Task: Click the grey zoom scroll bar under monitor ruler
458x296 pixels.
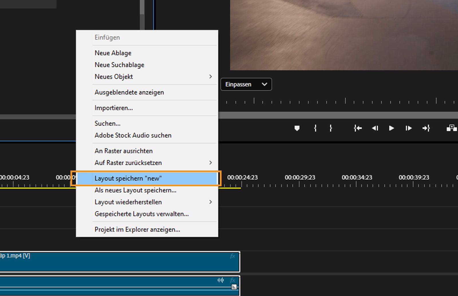Action: [338, 115]
